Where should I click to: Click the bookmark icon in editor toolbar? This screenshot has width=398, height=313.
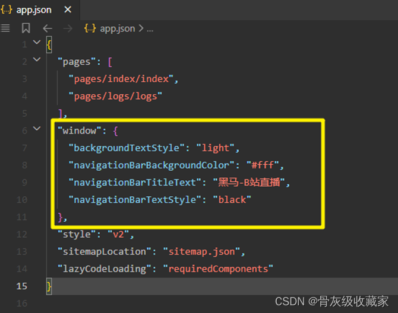[x=26, y=28]
